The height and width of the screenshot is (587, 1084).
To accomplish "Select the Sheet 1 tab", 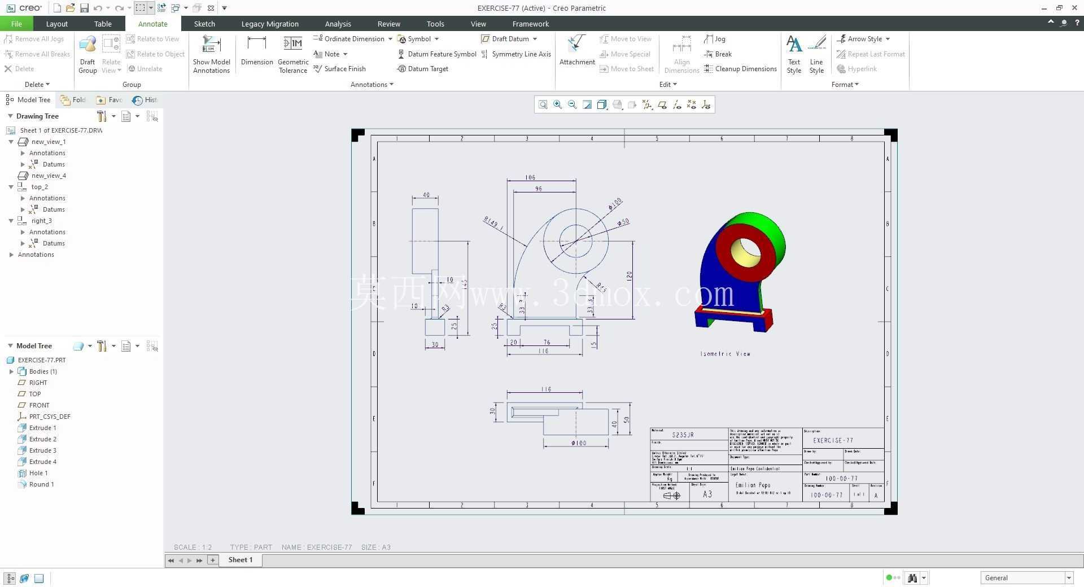I will [241, 560].
